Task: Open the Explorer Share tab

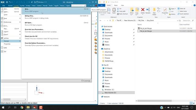Action: pyautogui.click(x=116, y=5)
